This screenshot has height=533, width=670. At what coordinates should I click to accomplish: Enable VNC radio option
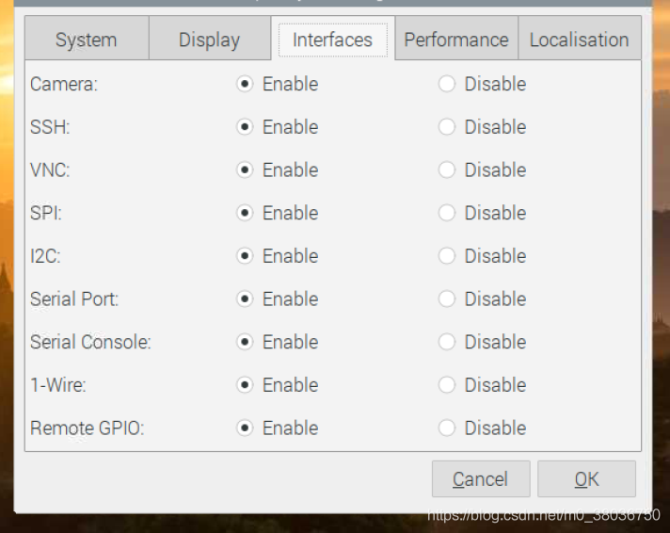[245, 170]
